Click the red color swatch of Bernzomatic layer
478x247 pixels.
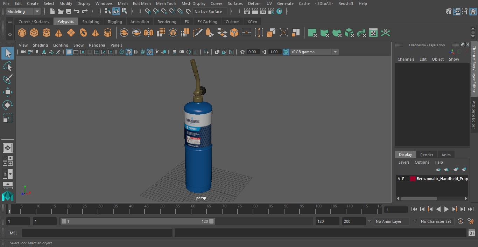click(413, 179)
